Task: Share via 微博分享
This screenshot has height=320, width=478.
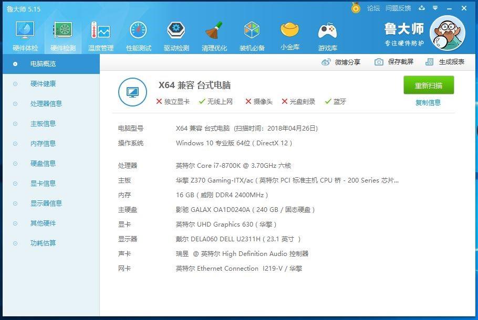Action: click(341, 62)
